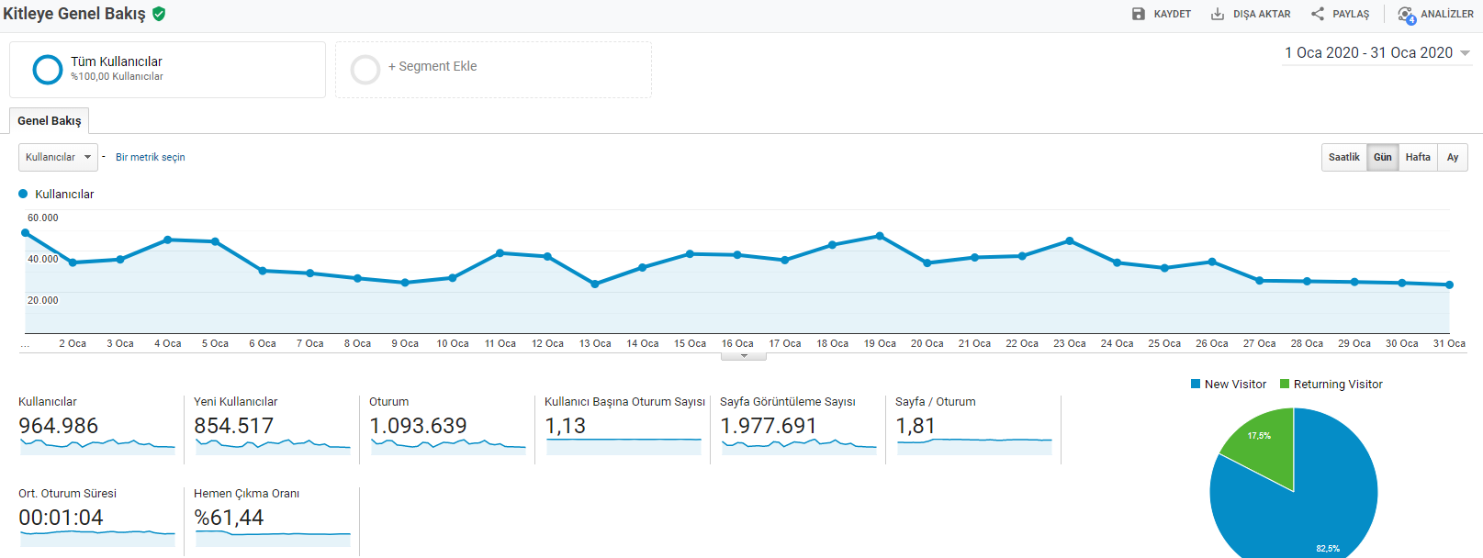Screen dimensions: 1483x558
Task: Click the Bir metrik seçin link
Action: tap(151, 157)
